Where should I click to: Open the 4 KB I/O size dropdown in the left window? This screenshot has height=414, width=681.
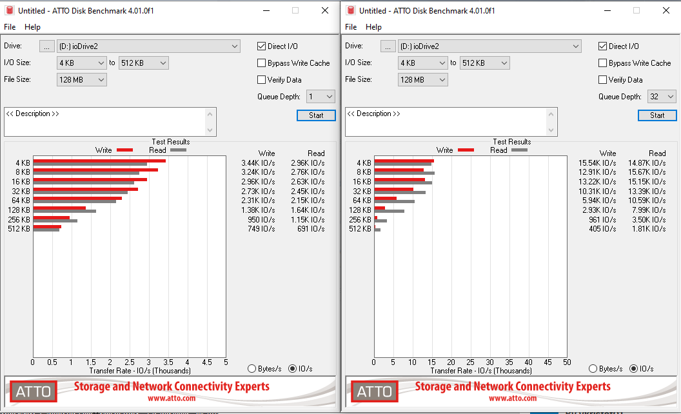[x=82, y=63]
